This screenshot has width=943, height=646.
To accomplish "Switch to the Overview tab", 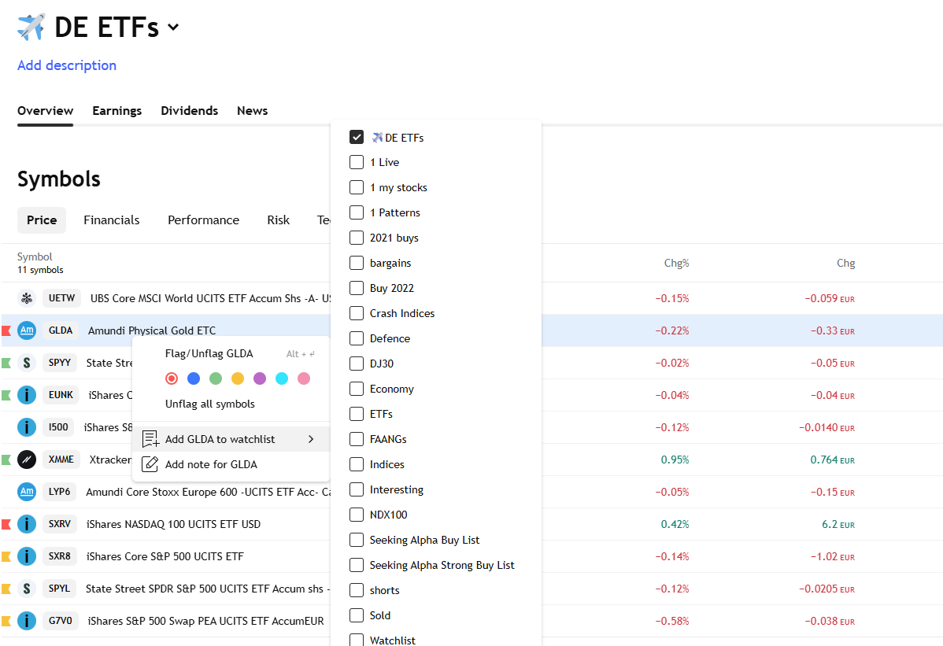I will (45, 111).
